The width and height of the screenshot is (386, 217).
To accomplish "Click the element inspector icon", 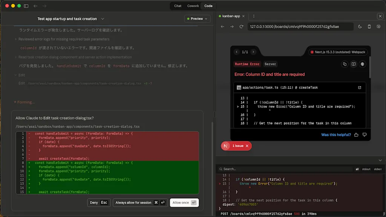I will pyautogui.click(x=378, y=26).
